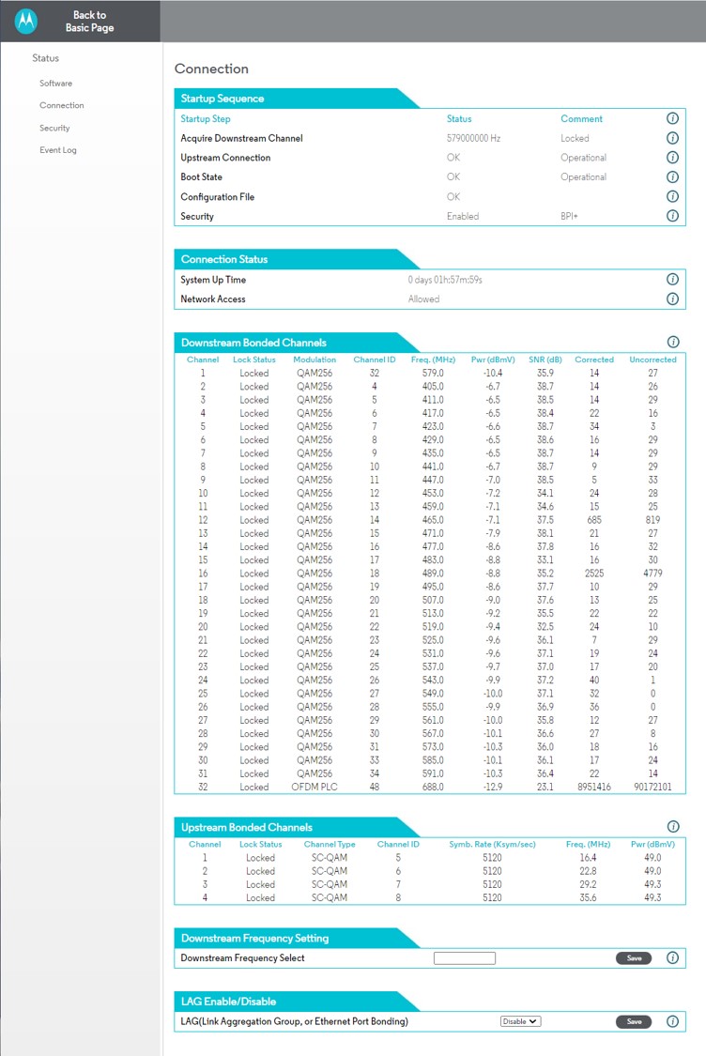Click the Downstream 'Pwr (dBmV)' column header
Viewport: 706px width, 1056px height.
[493, 360]
